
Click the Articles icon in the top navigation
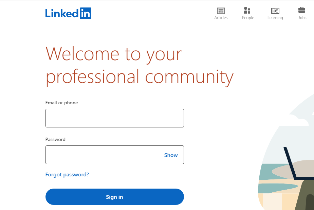coord(221,11)
